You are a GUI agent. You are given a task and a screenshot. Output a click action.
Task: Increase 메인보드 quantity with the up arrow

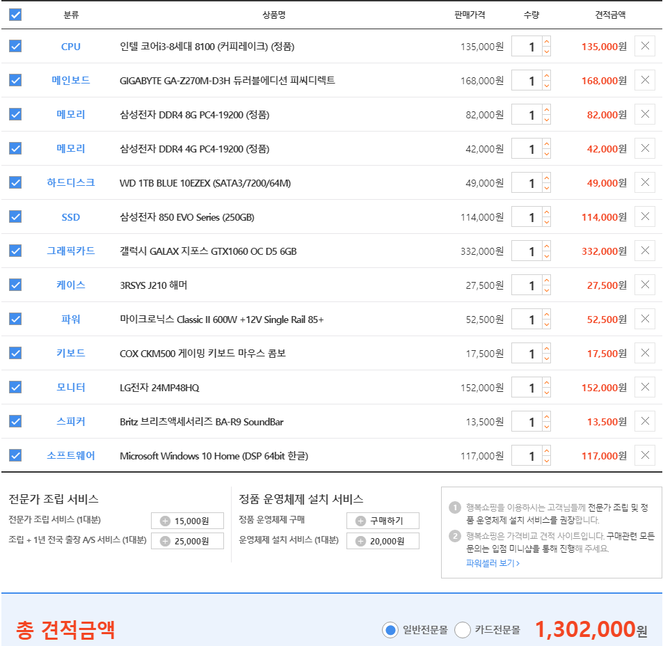click(547, 76)
